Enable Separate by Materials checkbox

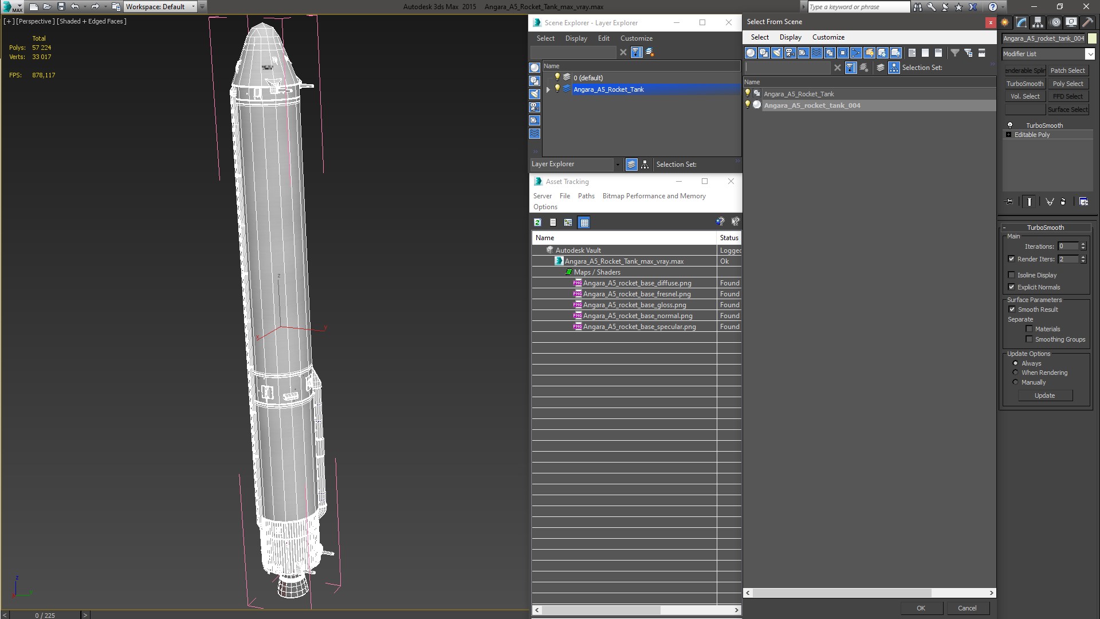tap(1029, 329)
